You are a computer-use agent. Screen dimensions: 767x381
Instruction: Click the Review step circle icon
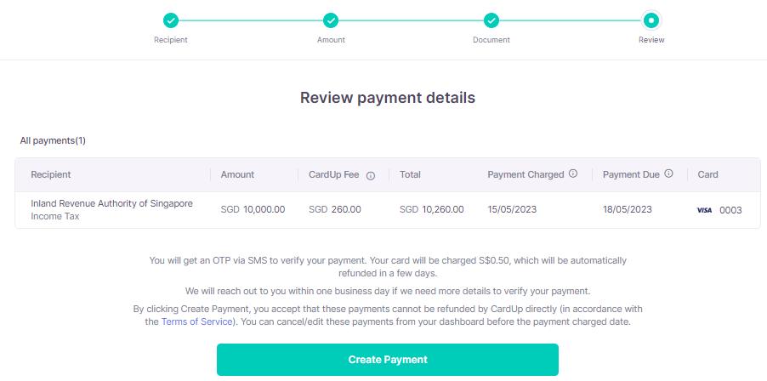(x=651, y=20)
